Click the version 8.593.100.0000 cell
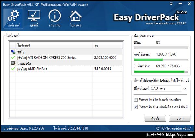The image size is (195, 138). click(x=105, y=58)
